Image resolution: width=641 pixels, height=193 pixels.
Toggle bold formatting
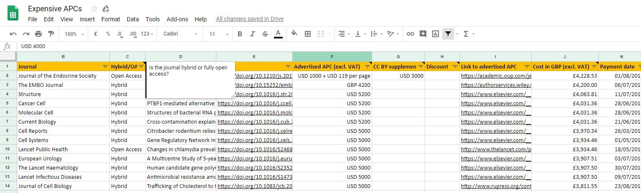pos(240,34)
